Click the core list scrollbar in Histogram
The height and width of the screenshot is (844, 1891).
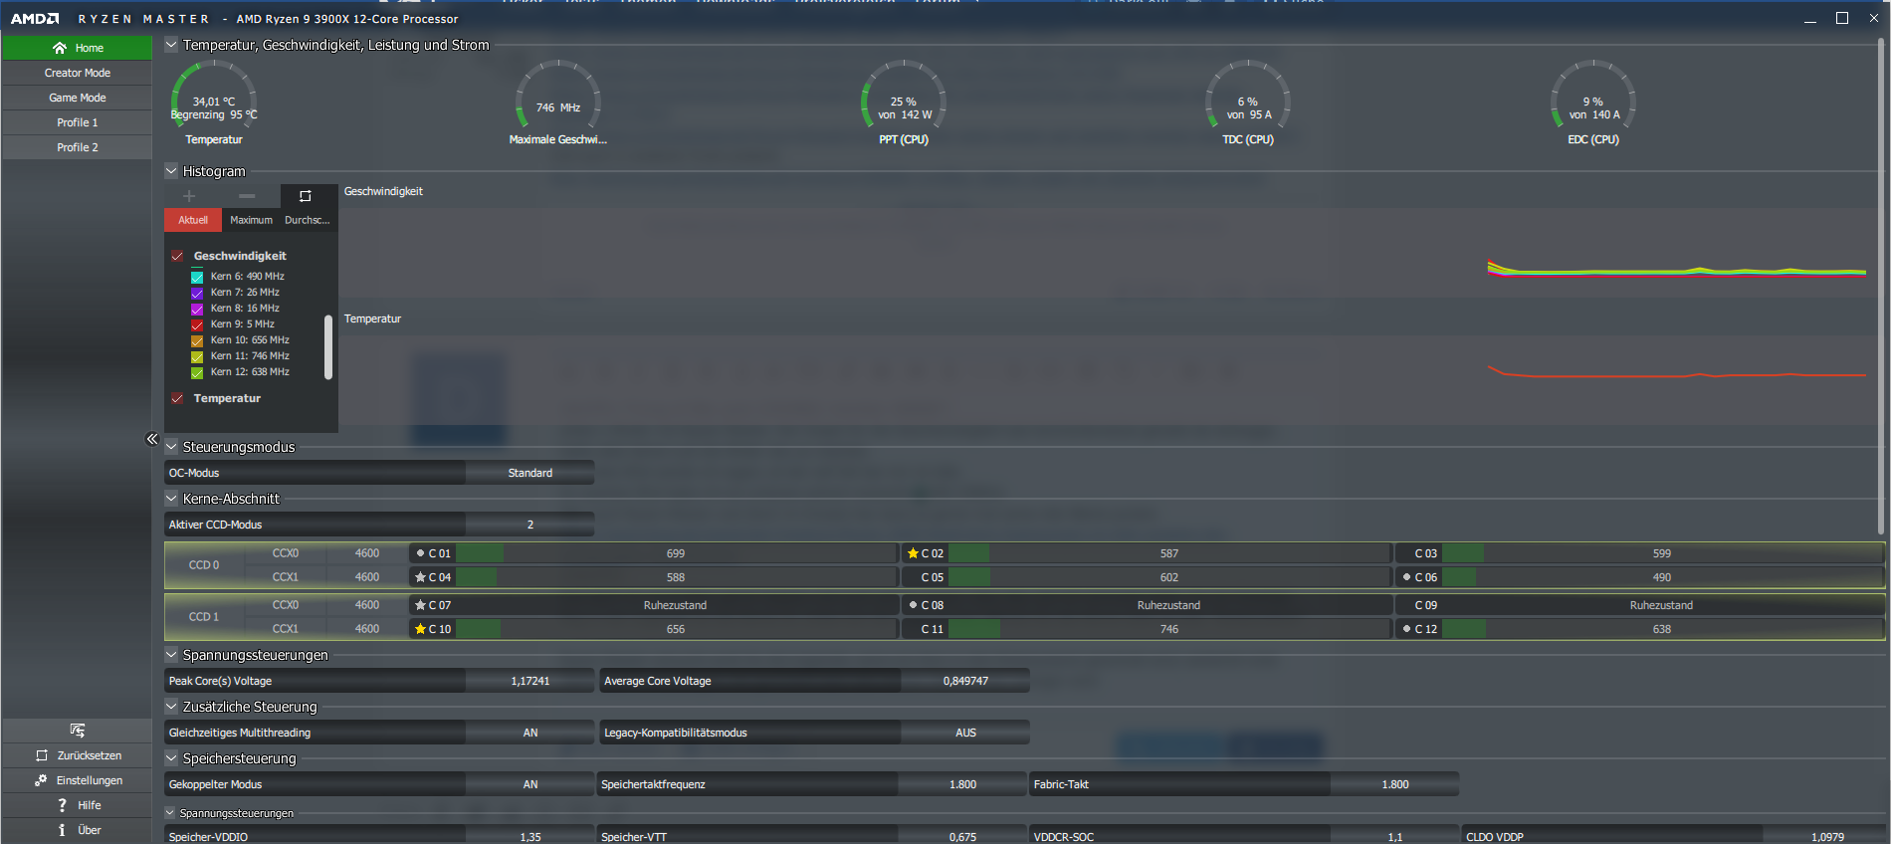pyautogui.click(x=328, y=347)
